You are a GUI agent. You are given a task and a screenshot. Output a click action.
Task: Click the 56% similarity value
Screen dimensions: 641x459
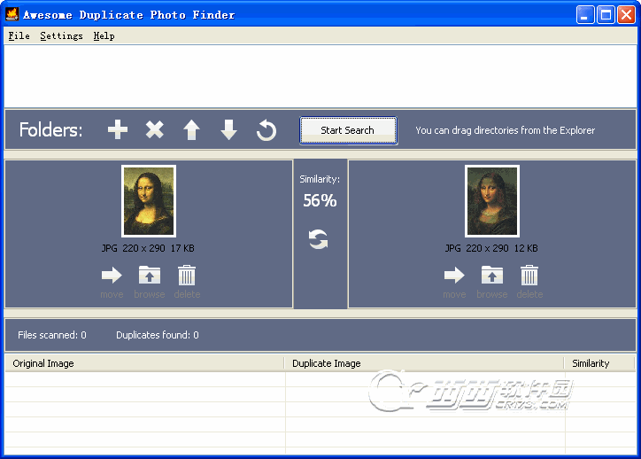pyautogui.click(x=320, y=200)
